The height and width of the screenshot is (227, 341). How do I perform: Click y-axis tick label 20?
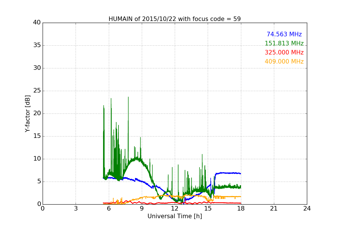pos(37,113)
